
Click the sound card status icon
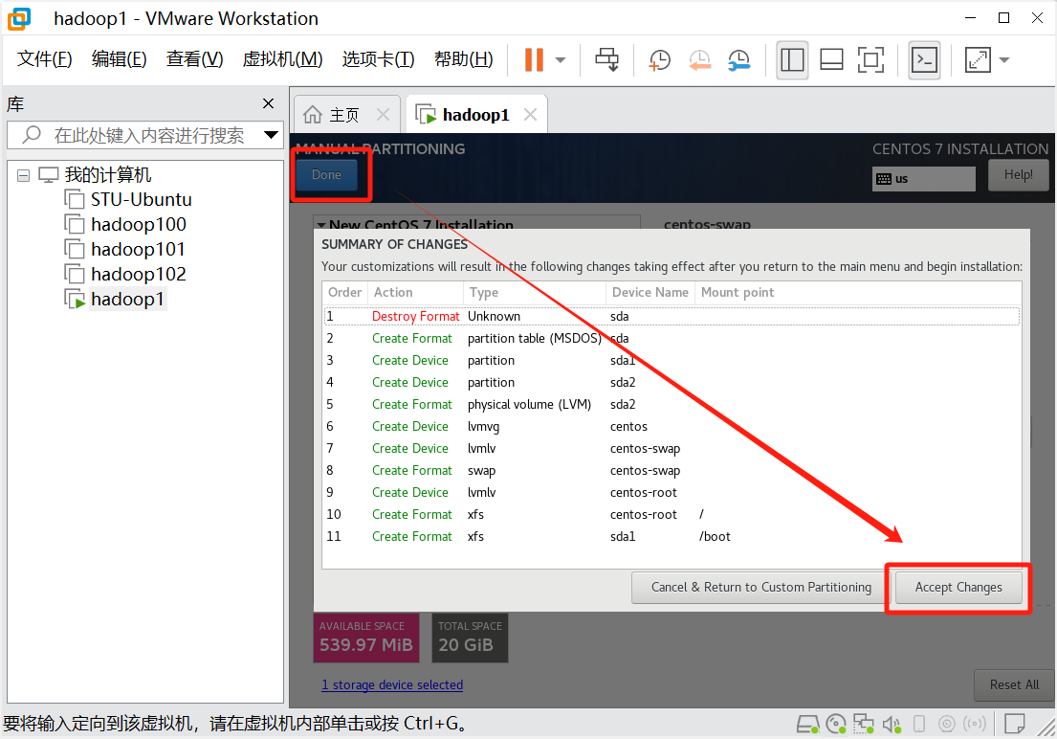(892, 725)
